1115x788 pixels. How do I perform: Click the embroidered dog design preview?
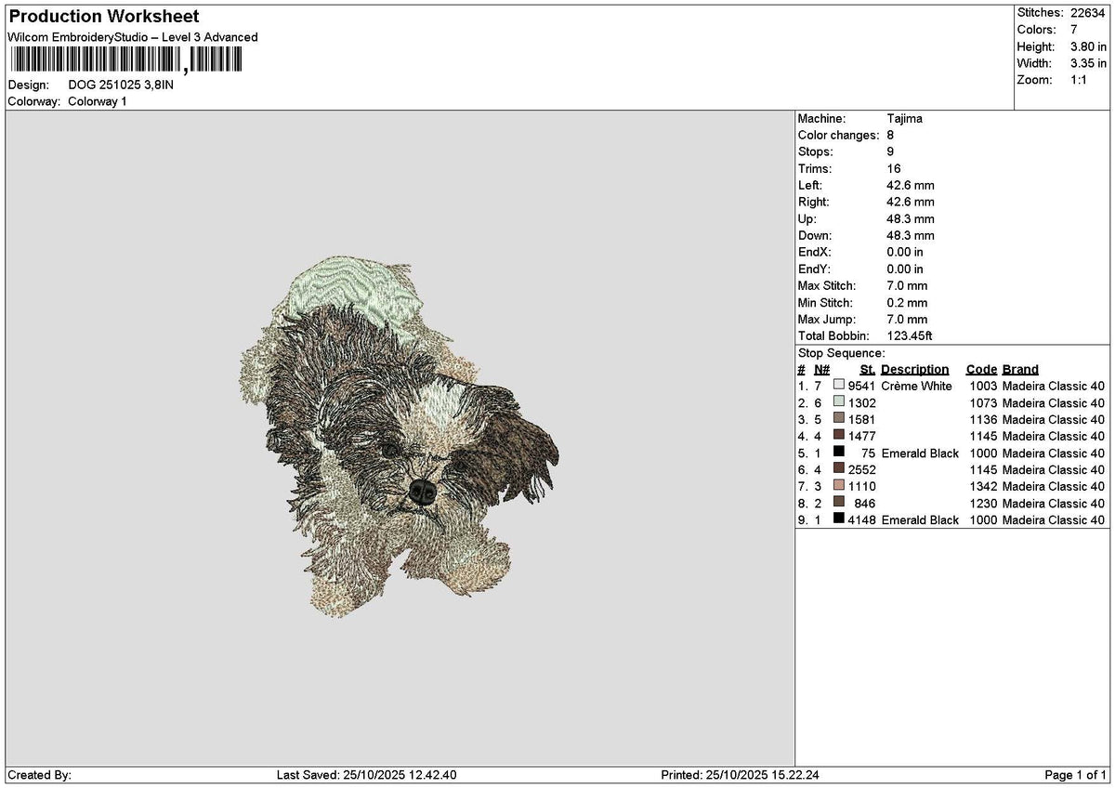pyautogui.click(x=400, y=437)
